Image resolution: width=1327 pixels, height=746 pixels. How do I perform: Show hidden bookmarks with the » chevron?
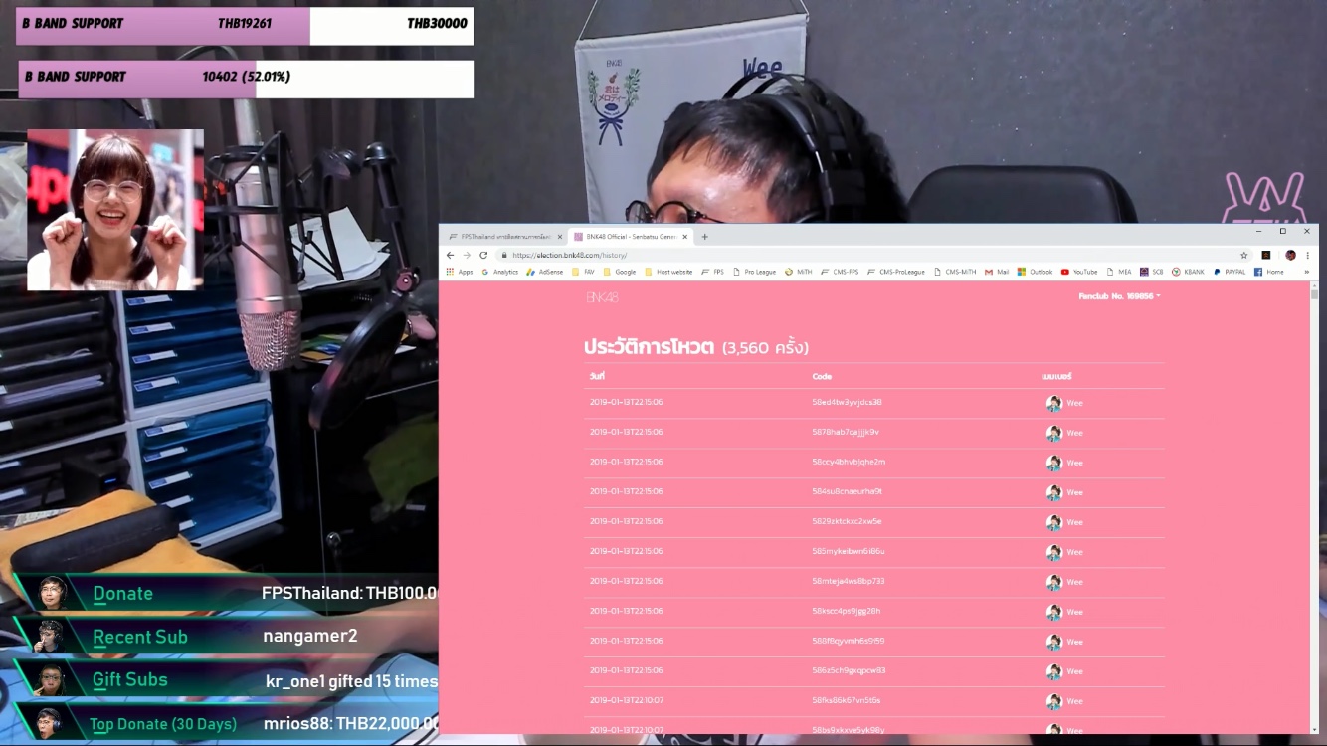point(1306,272)
